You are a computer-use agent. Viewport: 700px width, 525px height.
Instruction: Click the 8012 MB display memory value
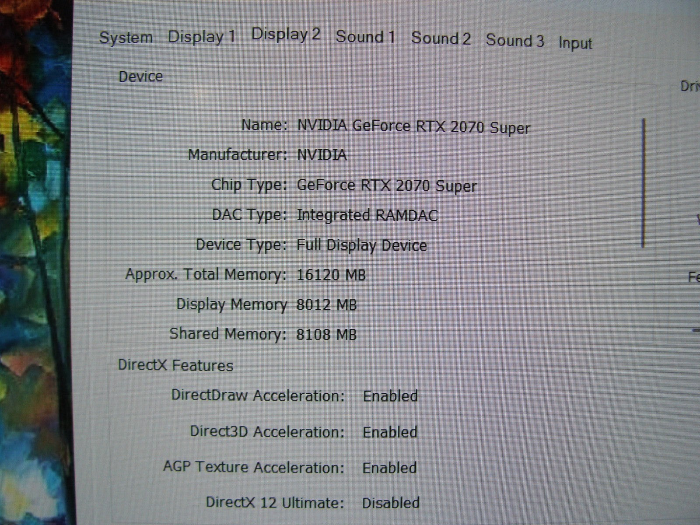326,305
